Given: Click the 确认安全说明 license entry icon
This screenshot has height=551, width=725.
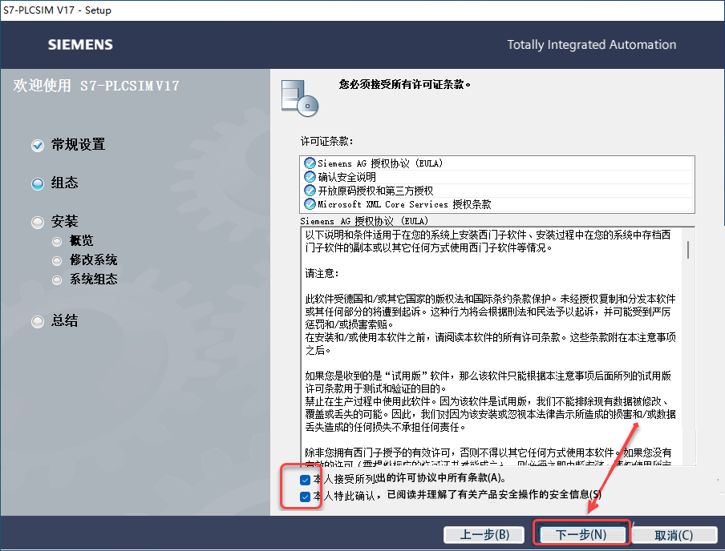Looking at the screenshot, I should click(310, 175).
